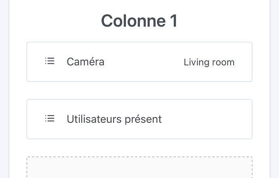This screenshot has width=279, height=178.
Task: Select the Utilisateurs présent label
Action: pos(114,119)
